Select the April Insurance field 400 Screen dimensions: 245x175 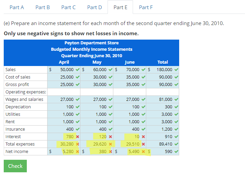pyautogui.click(x=64, y=129)
